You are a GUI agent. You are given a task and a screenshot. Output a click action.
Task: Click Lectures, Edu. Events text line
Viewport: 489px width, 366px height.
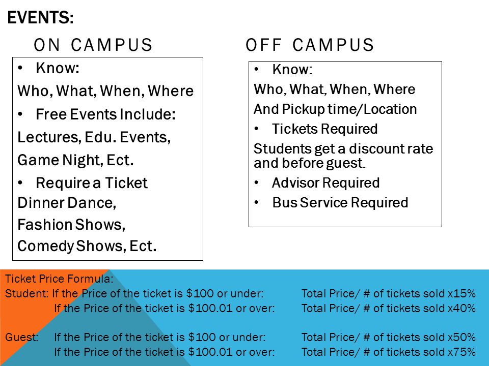coord(94,137)
